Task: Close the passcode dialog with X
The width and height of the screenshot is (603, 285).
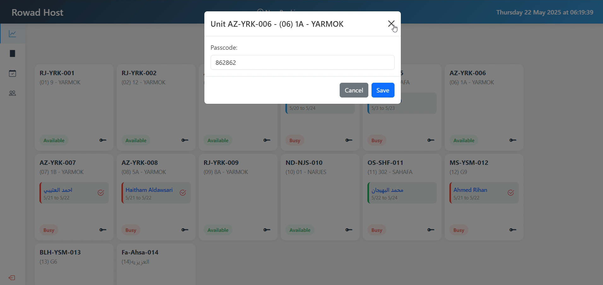Action: click(391, 24)
